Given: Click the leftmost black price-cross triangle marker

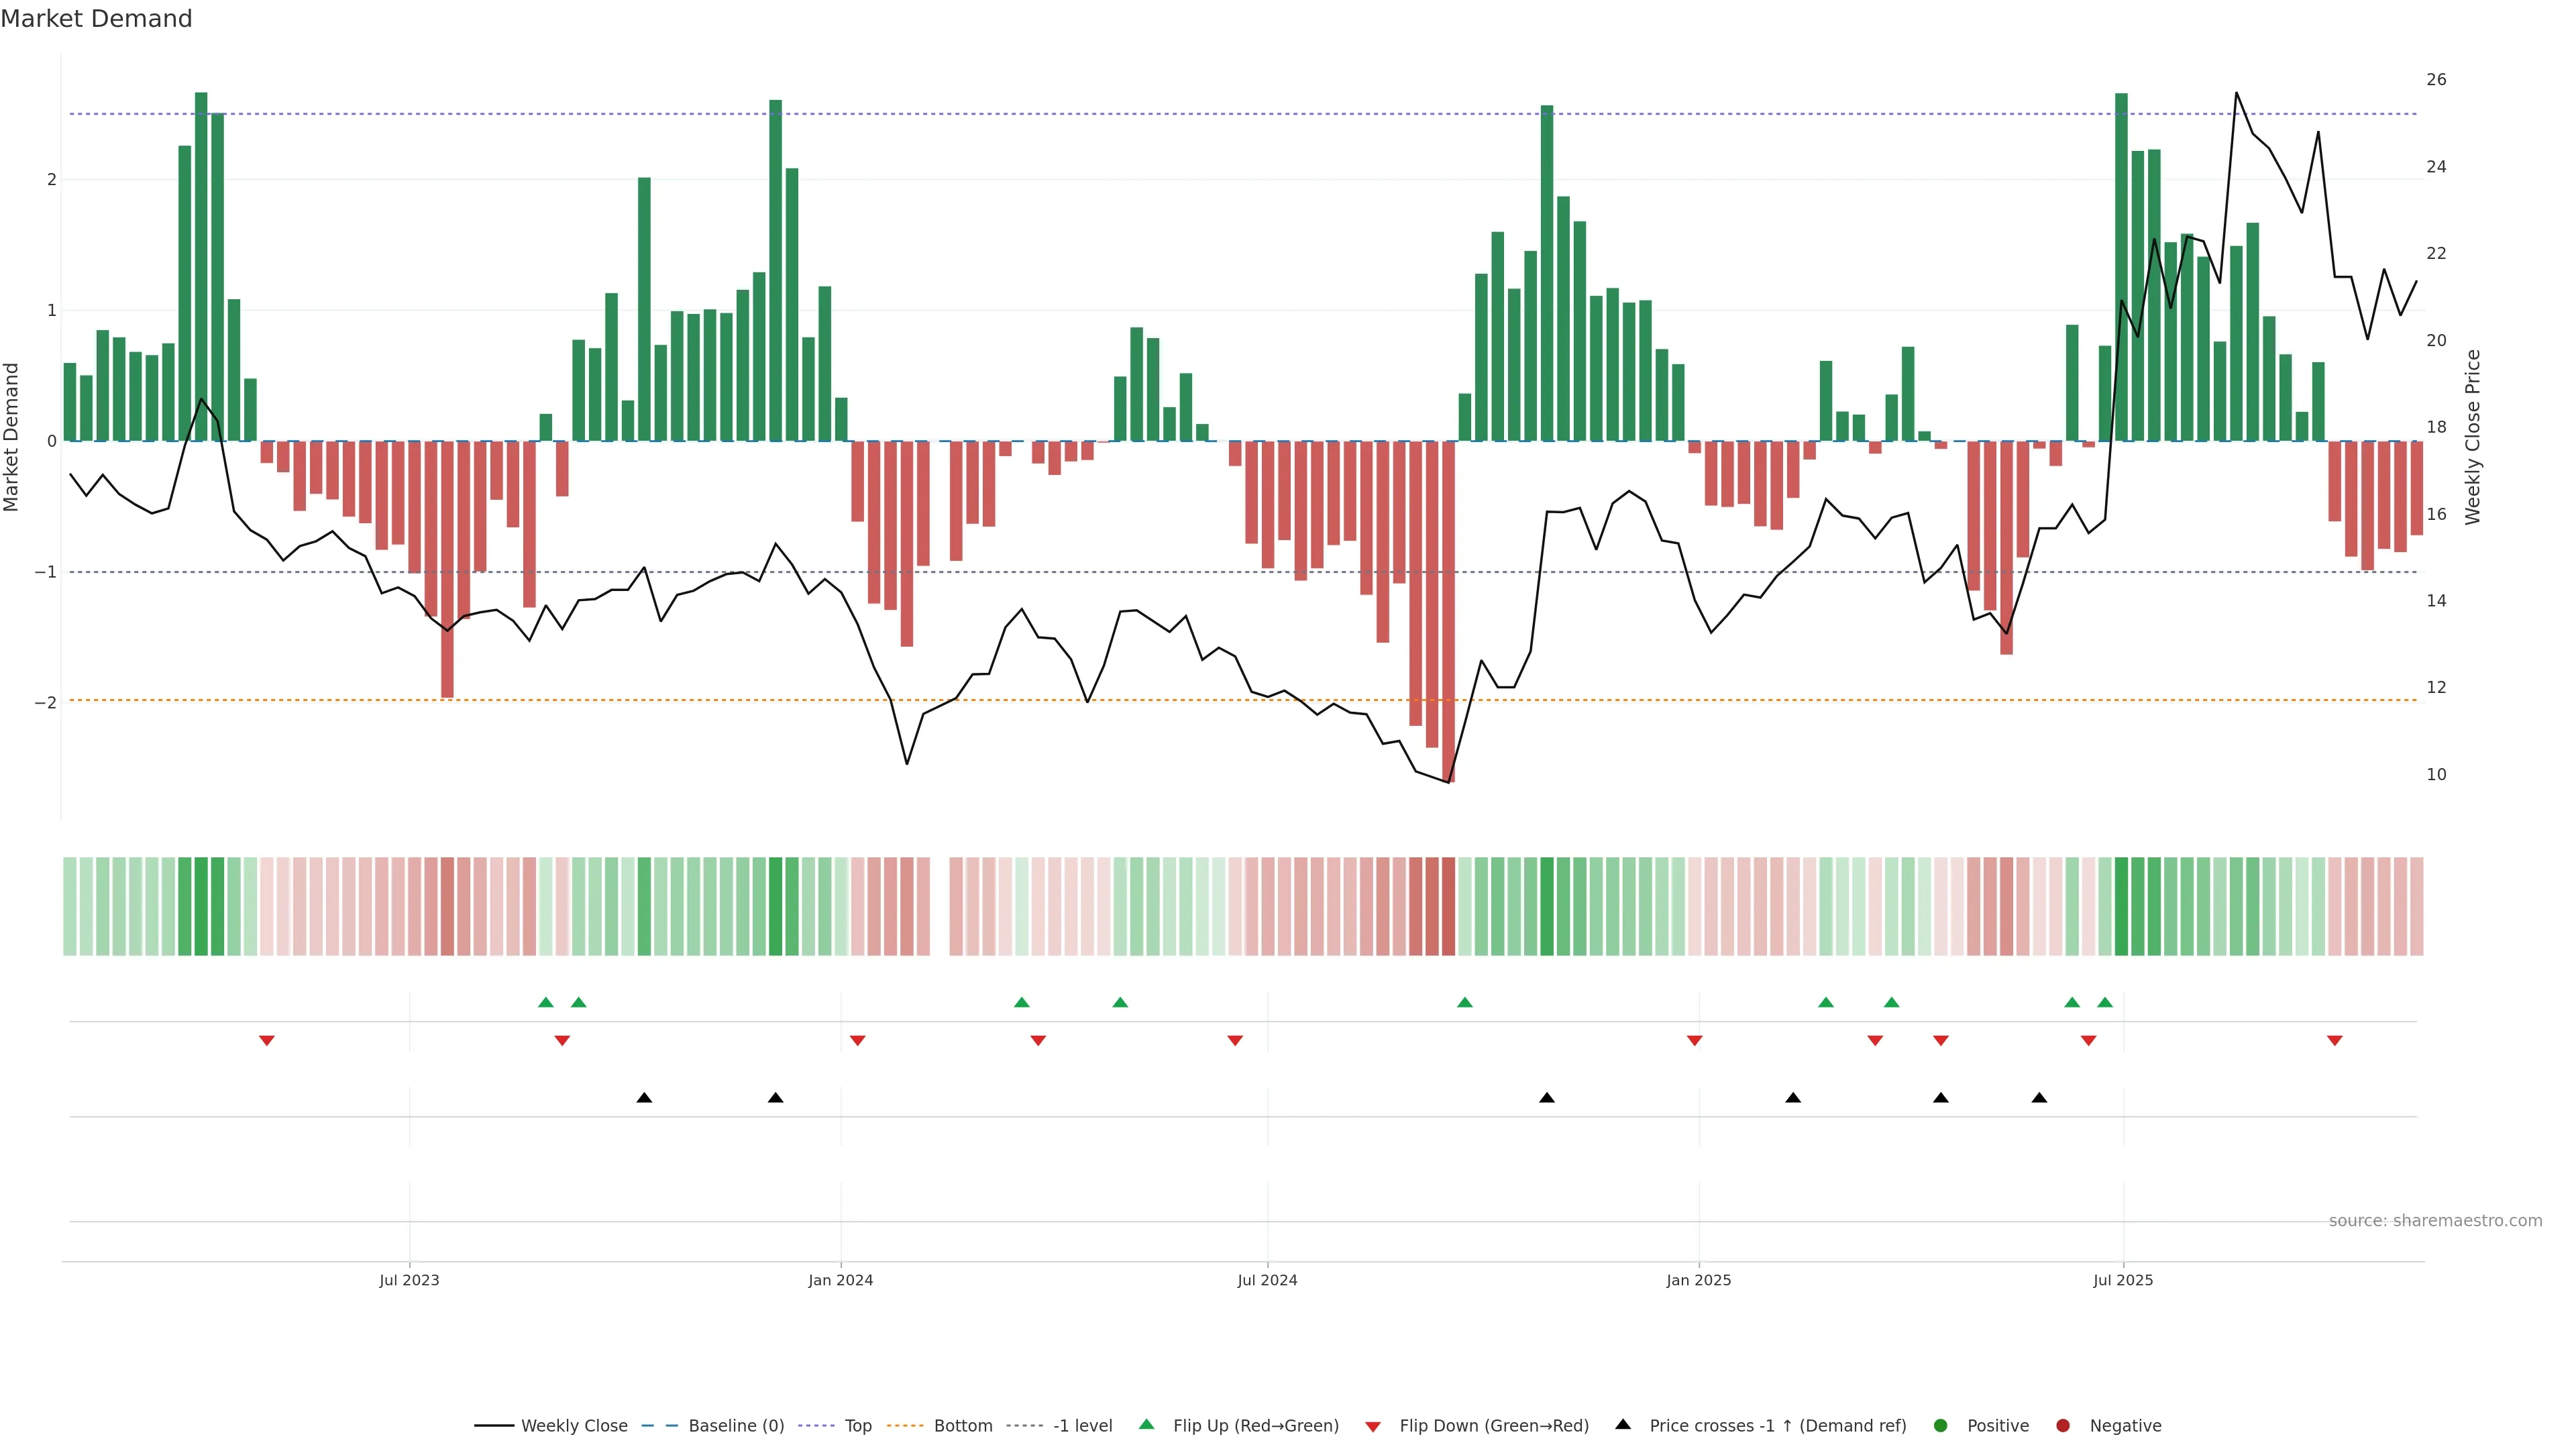Looking at the screenshot, I should pyautogui.click(x=644, y=1098).
